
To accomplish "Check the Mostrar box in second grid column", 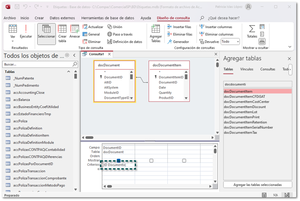I will click(x=151, y=161).
